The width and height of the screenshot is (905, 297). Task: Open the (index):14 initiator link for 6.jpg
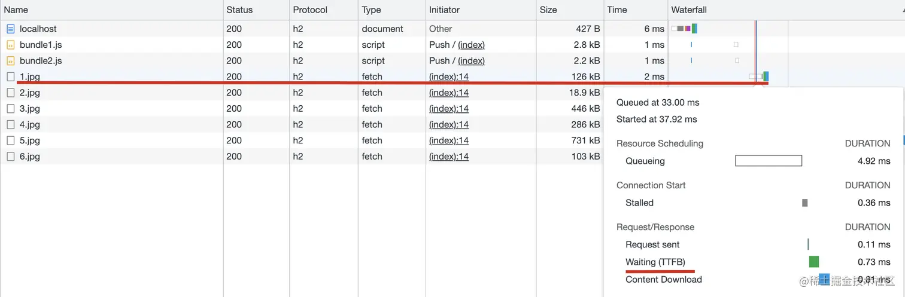[x=449, y=157]
